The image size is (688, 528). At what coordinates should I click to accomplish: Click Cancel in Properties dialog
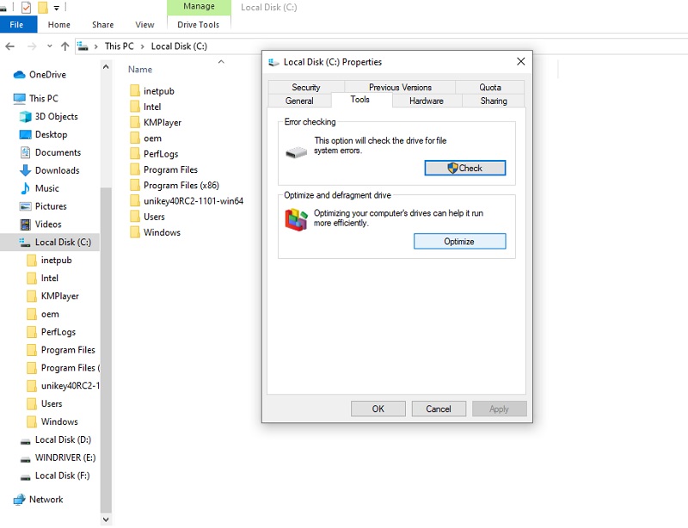pos(439,409)
